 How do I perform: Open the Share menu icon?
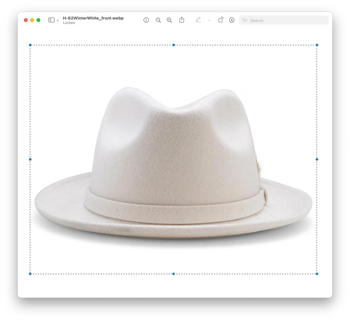[182, 20]
